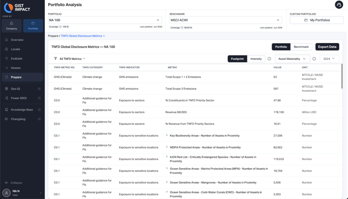The image size is (348, 199).
Task: Open the support headset icon
Action: point(339,5)
